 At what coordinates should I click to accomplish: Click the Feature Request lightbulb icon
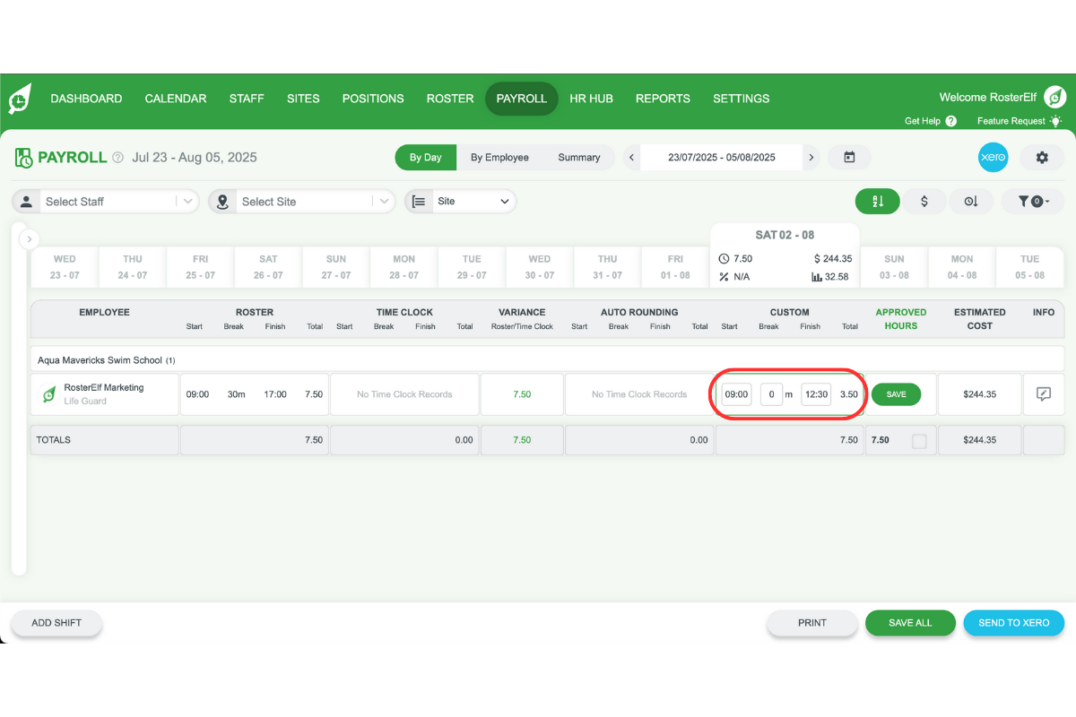click(1055, 120)
